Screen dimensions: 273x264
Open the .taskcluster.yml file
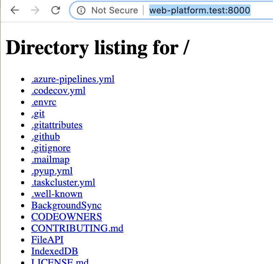click(x=63, y=182)
